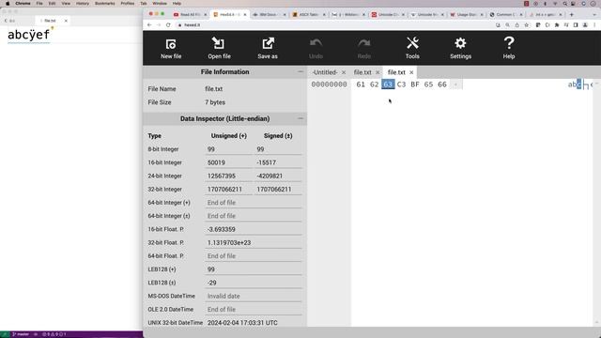Close the active file.txt editor tab
This screenshot has height=338, width=601.
[411, 72]
